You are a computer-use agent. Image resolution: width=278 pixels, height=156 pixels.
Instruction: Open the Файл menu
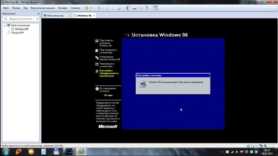6,8
